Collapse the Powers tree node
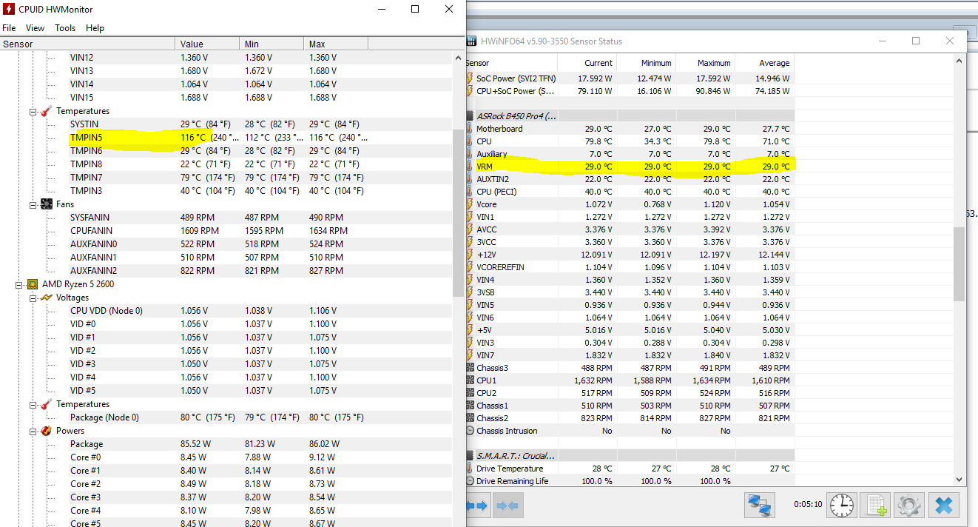The width and height of the screenshot is (978, 527). [x=33, y=431]
